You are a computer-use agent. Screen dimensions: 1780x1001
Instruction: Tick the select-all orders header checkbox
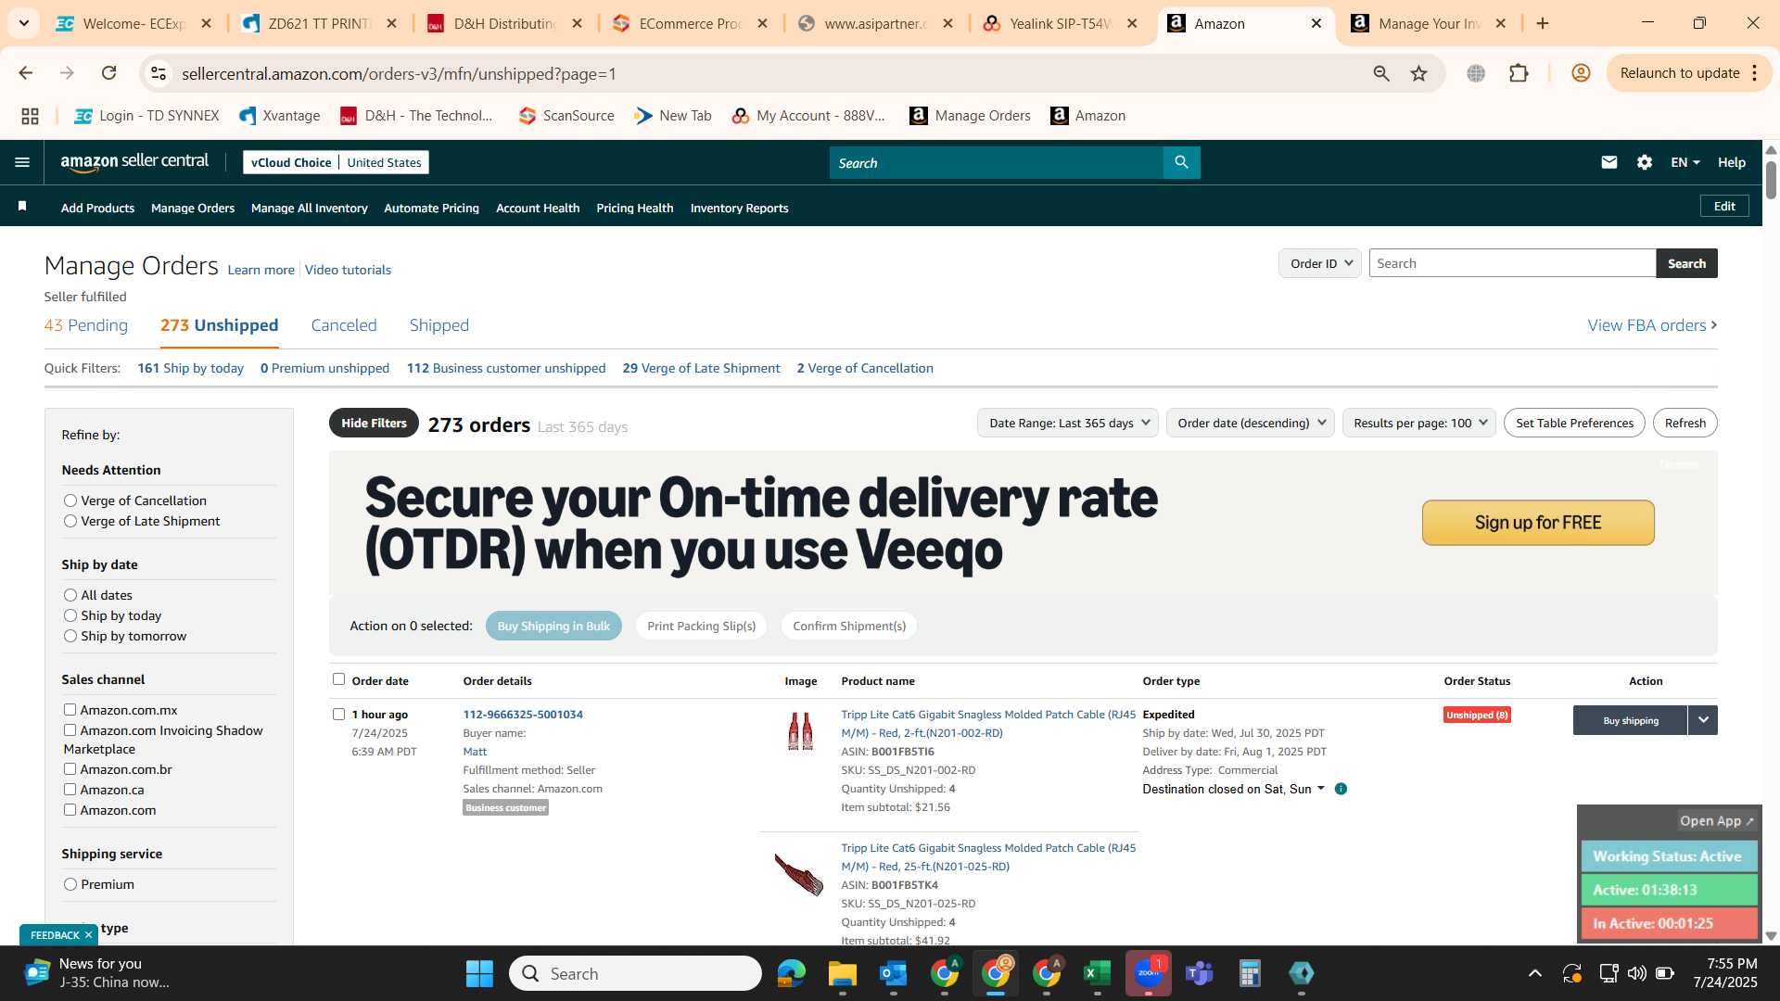tap(338, 679)
